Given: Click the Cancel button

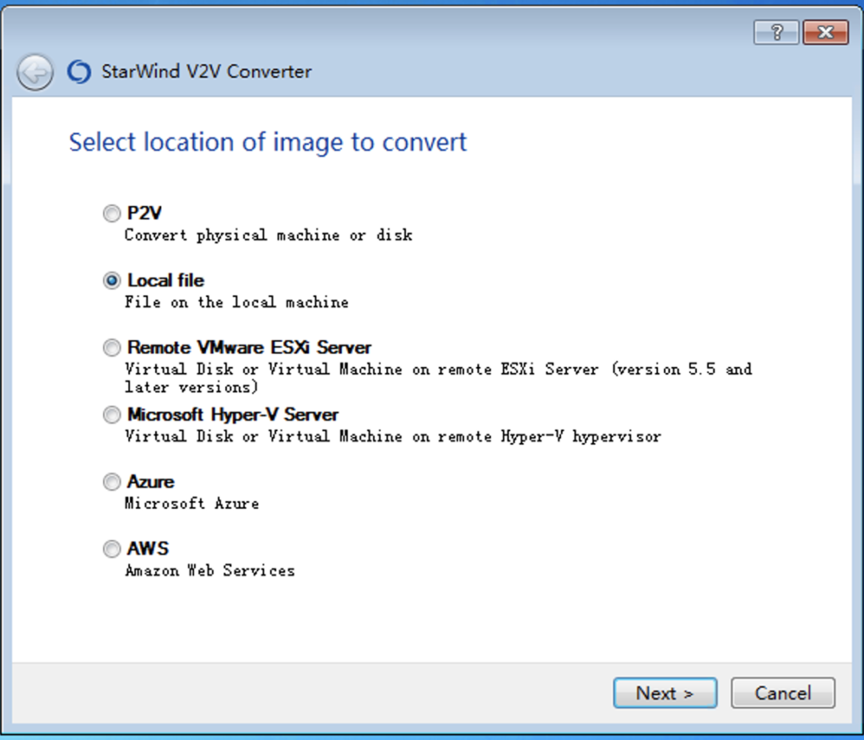Looking at the screenshot, I should click(782, 693).
